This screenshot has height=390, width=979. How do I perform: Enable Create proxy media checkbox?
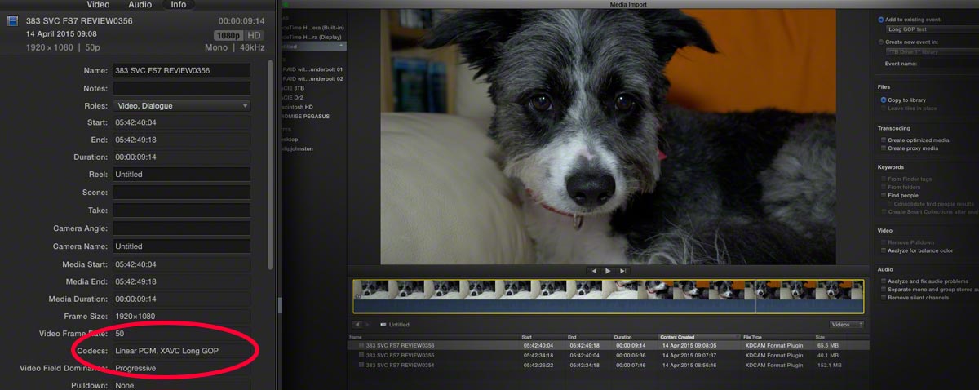click(x=883, y=148)
